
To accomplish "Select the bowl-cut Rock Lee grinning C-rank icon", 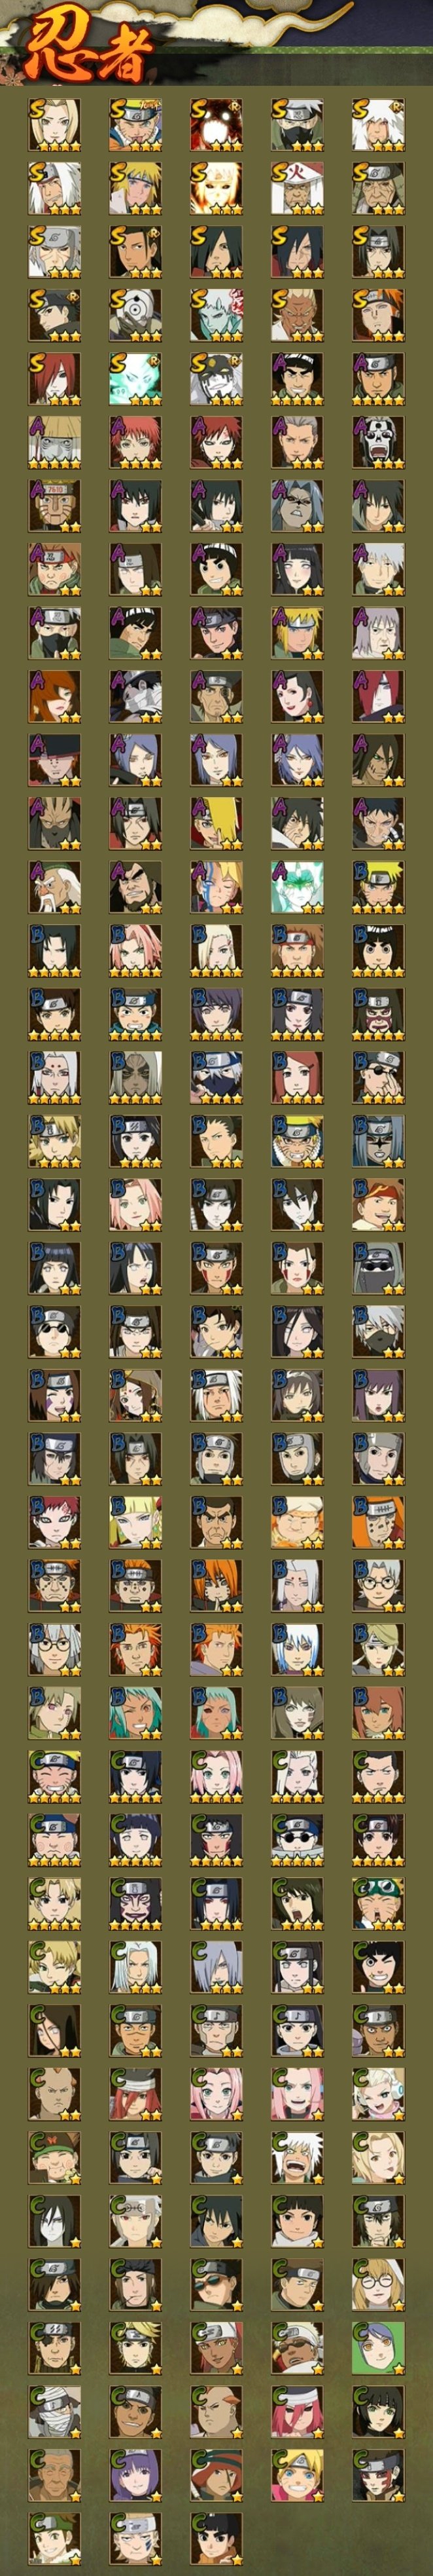I will coord(379,1967).
